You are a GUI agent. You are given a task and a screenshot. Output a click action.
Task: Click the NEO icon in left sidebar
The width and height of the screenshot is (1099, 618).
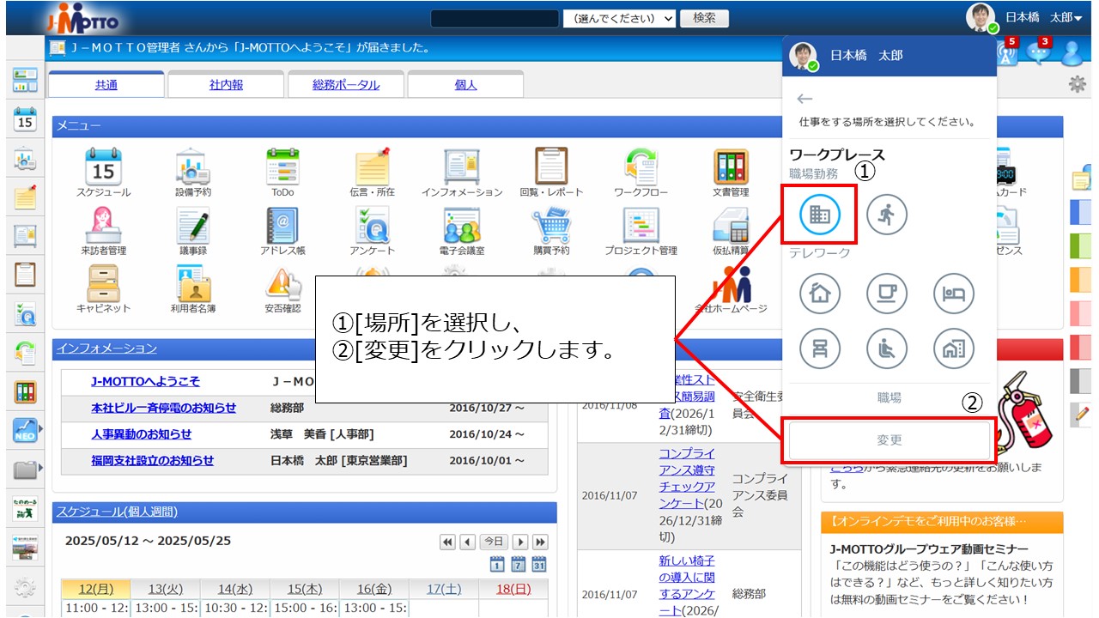(x=25, y=430)
